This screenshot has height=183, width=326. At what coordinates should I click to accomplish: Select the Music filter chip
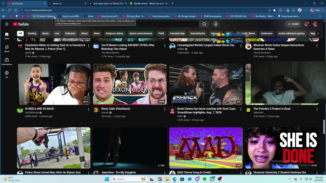click(x=45, y=33)
